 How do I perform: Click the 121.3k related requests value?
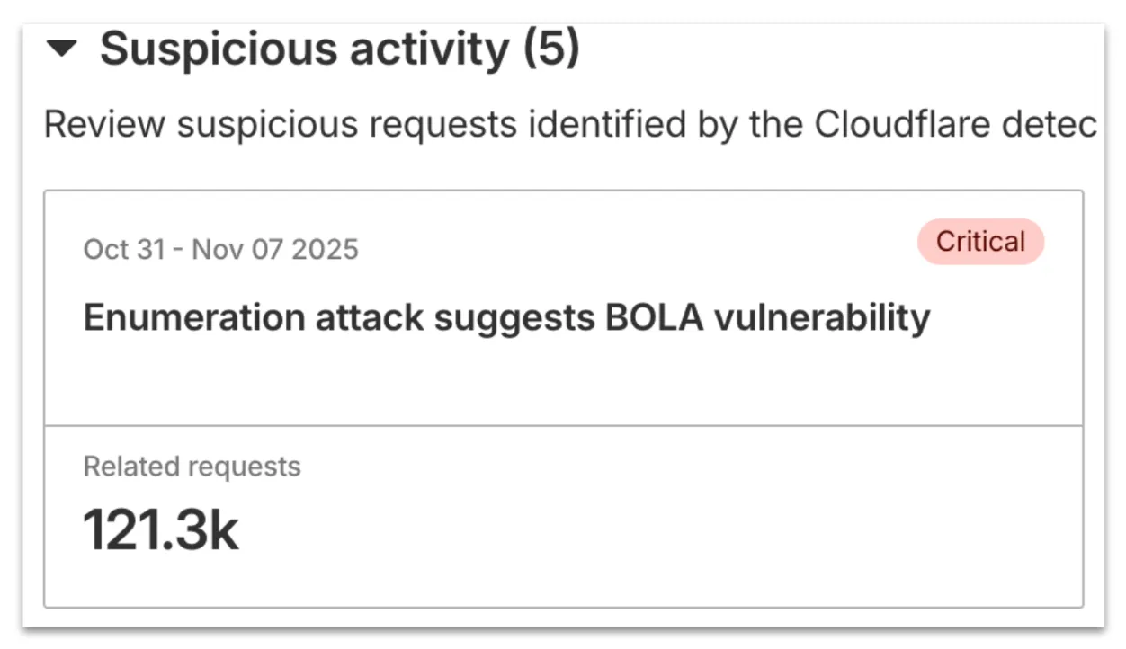pos(161,529)
